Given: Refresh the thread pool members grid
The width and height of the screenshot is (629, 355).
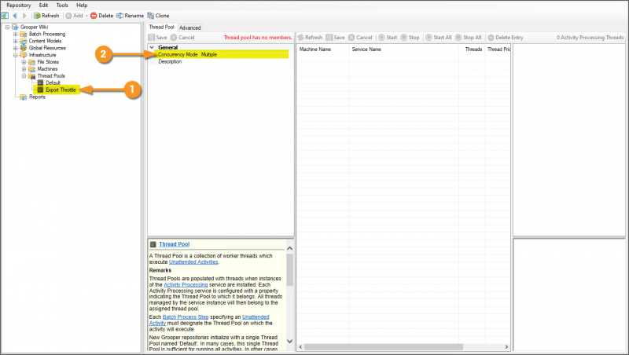Looking at the screenshot, I should pos(310,37).
